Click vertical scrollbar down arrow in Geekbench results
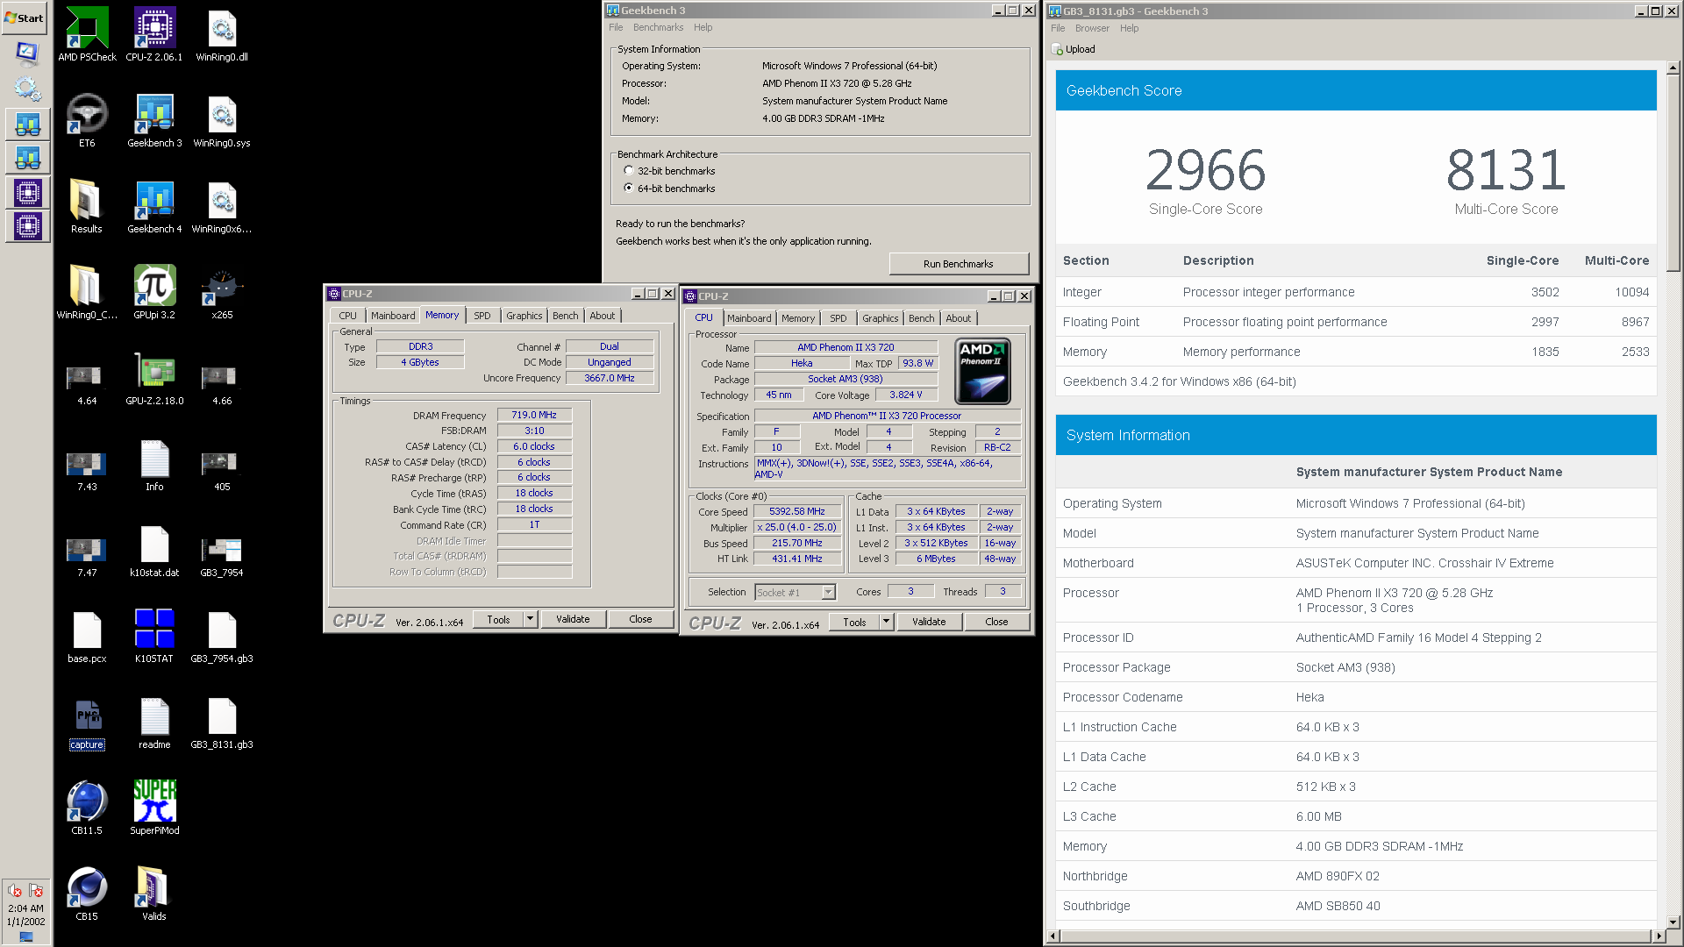 1673,922
